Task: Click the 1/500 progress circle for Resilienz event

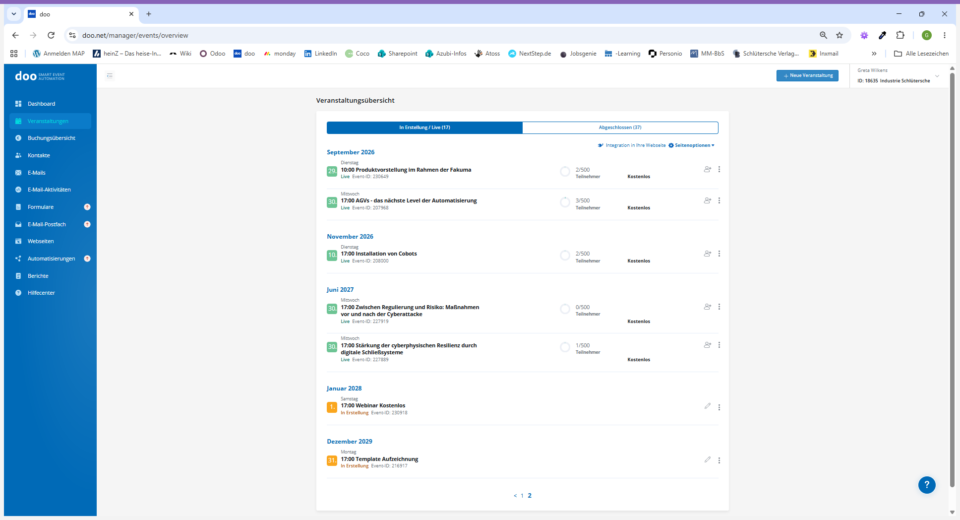Action: [x=565, y=347]
